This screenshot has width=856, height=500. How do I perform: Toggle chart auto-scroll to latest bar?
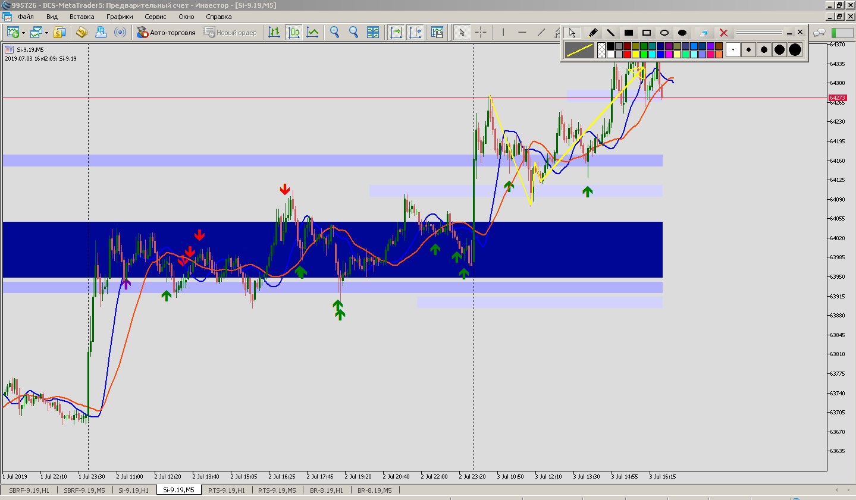coord(396,33)
